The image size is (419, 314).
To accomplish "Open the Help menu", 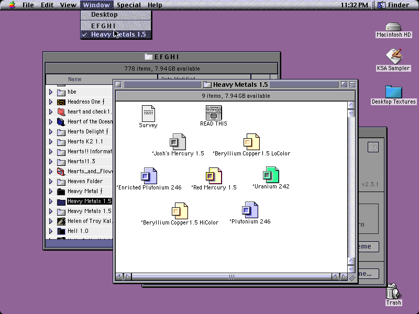I will 155,5.
